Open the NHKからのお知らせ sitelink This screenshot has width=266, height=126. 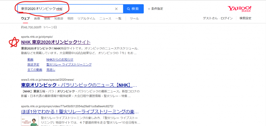[60, 60]
